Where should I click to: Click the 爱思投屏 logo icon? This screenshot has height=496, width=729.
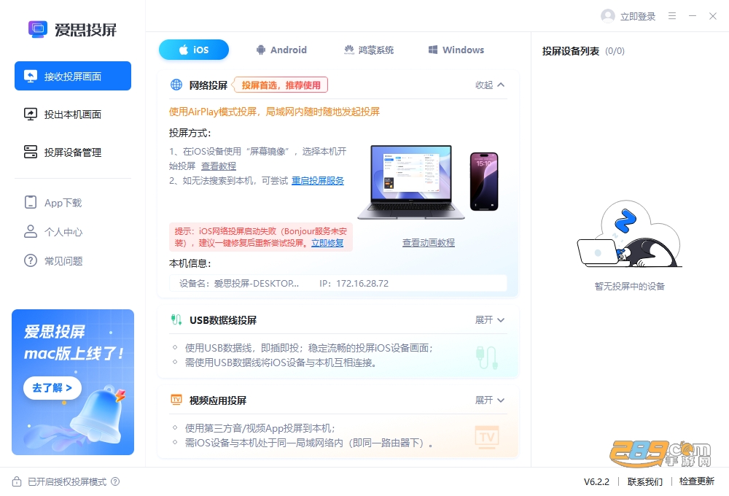(38, 29)
